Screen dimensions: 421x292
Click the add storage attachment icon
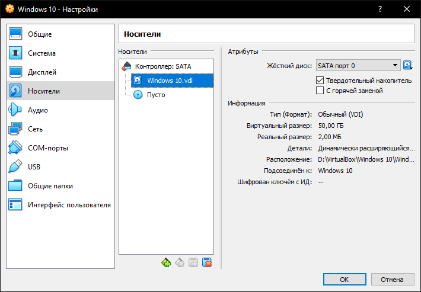tap(193, 262)
